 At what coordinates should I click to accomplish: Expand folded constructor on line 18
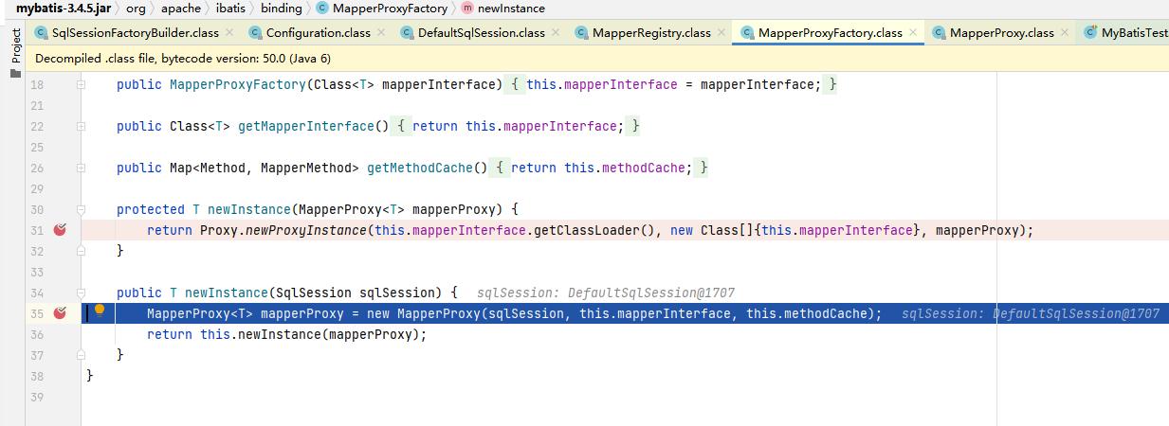82,85
